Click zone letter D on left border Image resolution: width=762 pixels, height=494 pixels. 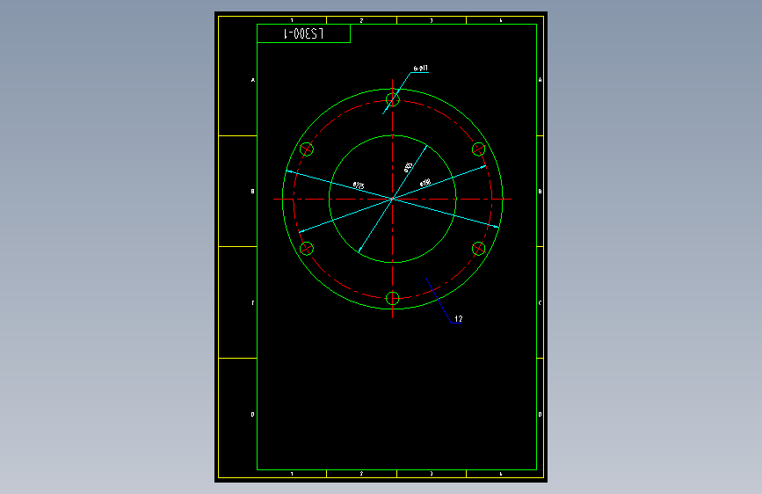(x=253, y=415)
